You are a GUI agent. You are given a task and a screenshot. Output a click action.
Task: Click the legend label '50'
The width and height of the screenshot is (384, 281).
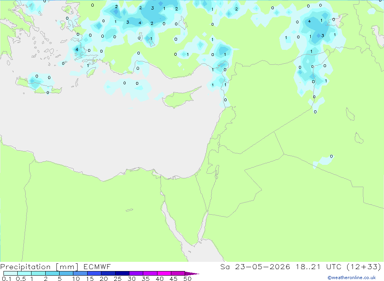187,279
